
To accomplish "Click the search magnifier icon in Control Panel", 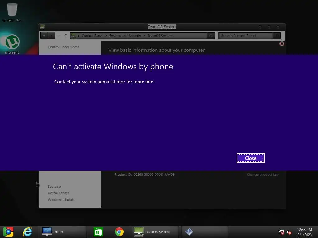I will 277,36.
